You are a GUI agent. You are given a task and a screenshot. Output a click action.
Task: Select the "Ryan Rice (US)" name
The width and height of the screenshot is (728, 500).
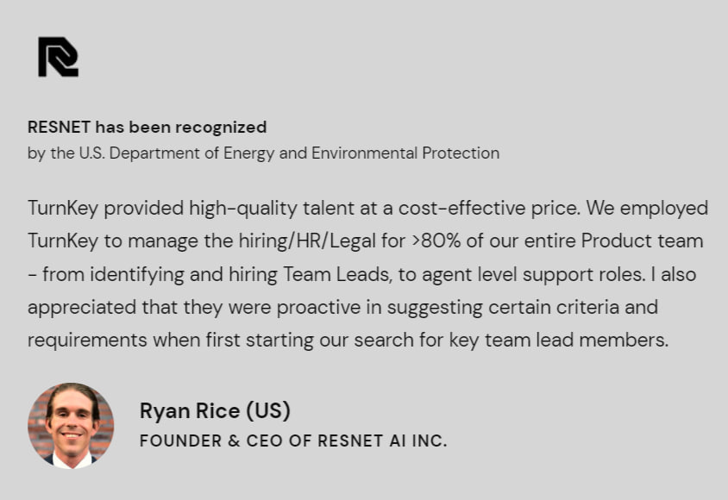pyautogui.click(x=215, y=410)
